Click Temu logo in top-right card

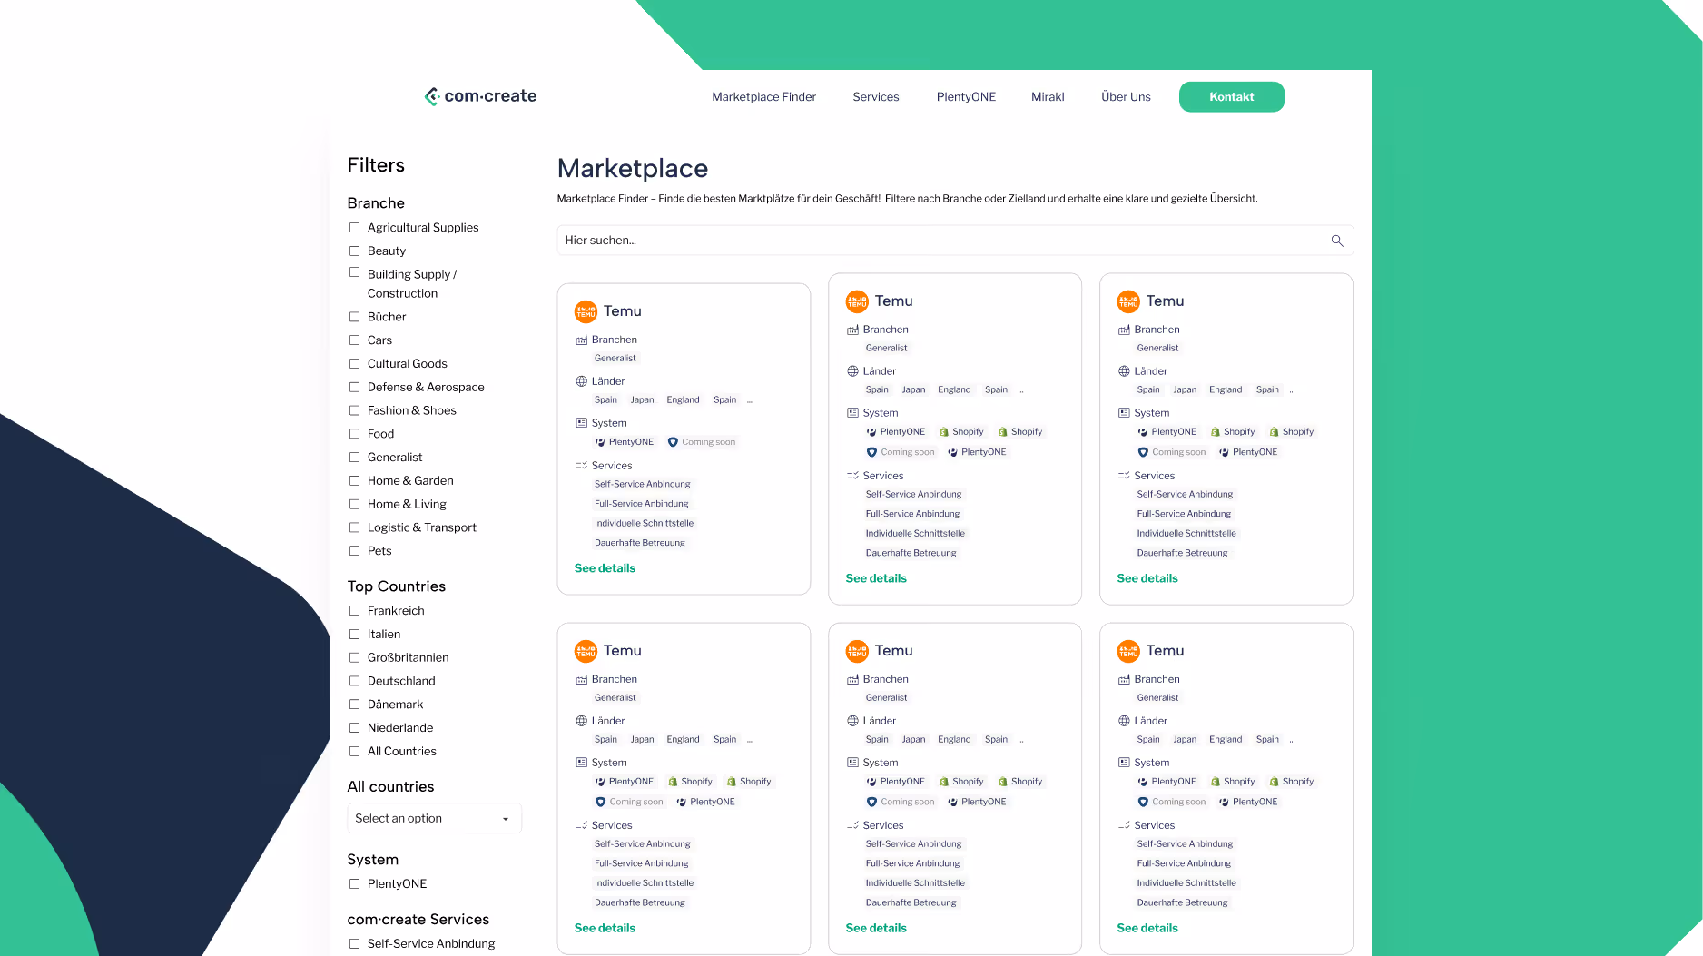click(1128, 301)
